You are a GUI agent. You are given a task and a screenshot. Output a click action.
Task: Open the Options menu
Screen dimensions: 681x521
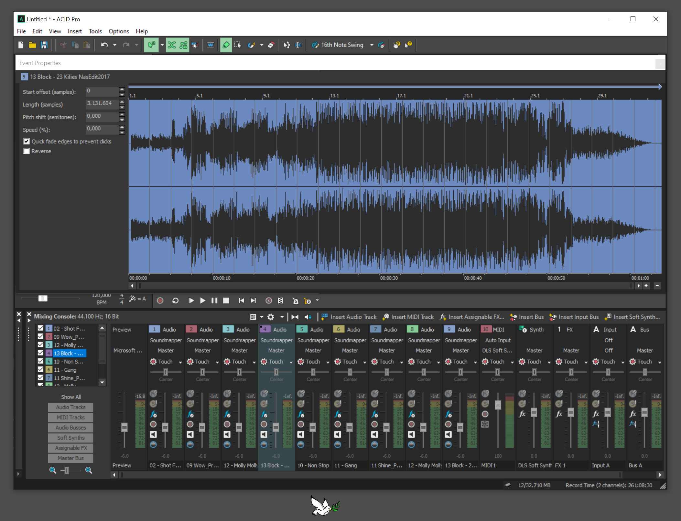click(x=119, y=31)
